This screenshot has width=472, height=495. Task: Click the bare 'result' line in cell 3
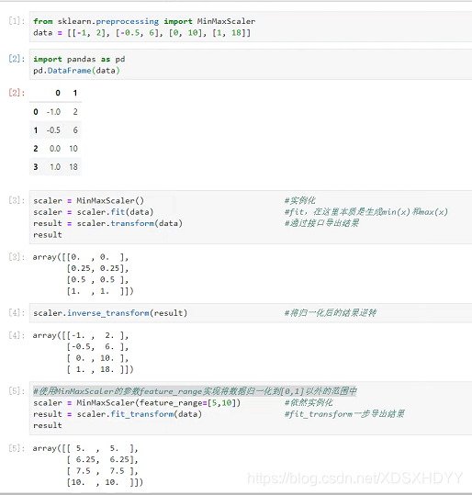point(48,235)
